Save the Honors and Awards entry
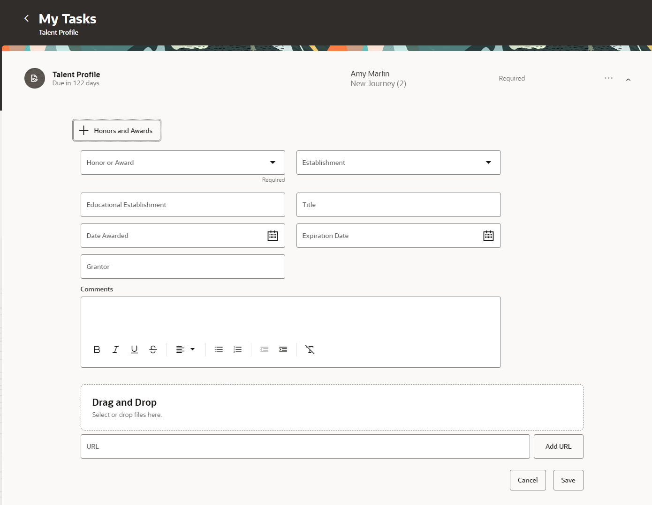The height and width of the screenshot is (505, 652). pyautogui.click(x=568, y=480)
